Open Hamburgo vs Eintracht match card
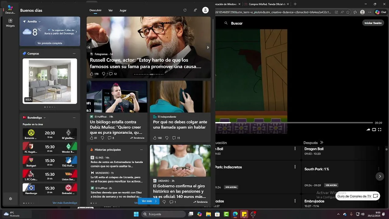389x219 pixels. (50, 189)
